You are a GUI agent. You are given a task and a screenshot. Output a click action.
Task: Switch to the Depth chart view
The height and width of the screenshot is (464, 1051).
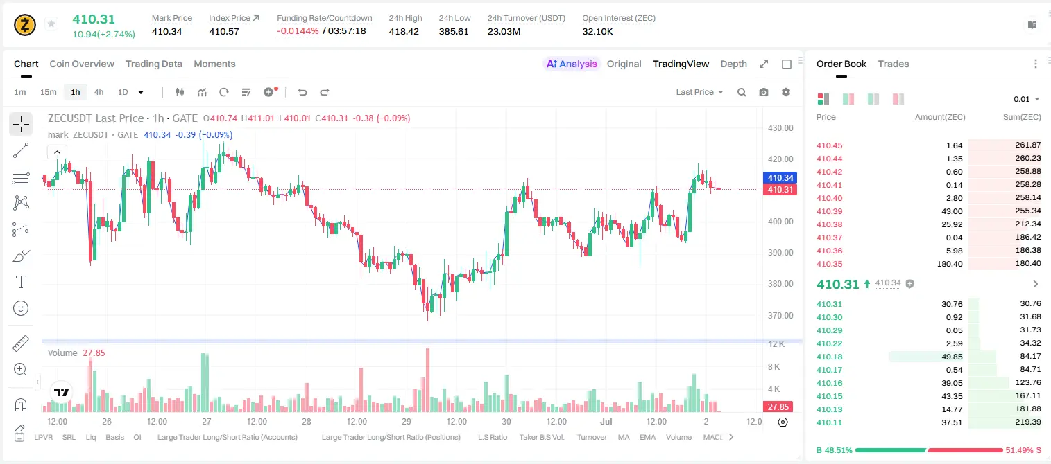pos(733,64)
